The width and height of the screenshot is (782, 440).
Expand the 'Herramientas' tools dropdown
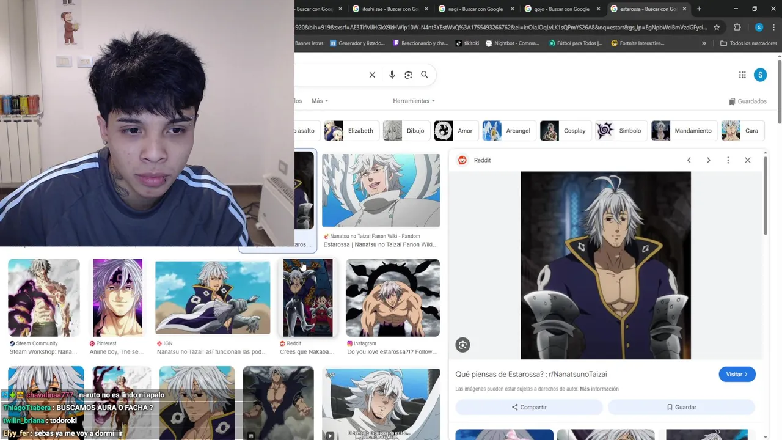pyautogui.click(x=414, y=101)
